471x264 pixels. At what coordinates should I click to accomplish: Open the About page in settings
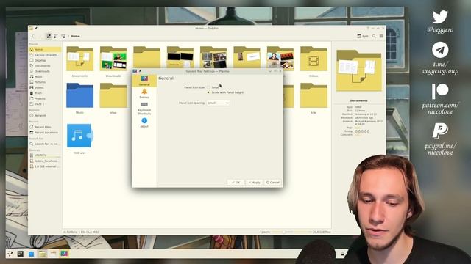click(144, 122)
